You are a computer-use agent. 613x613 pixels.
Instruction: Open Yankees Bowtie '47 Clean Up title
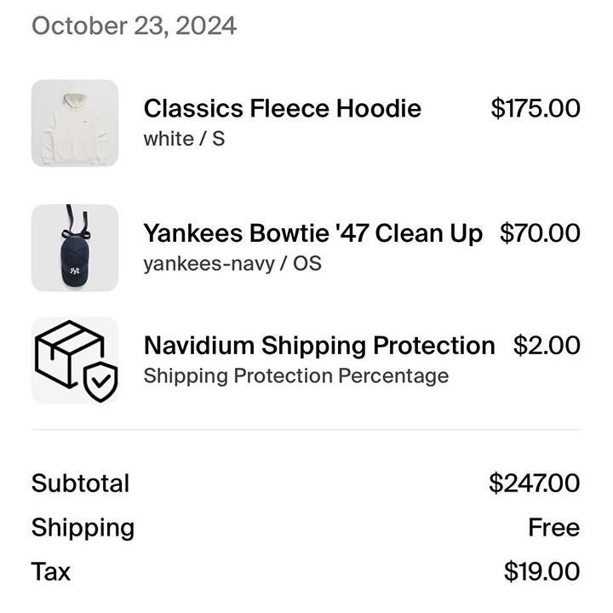point(312,233)
